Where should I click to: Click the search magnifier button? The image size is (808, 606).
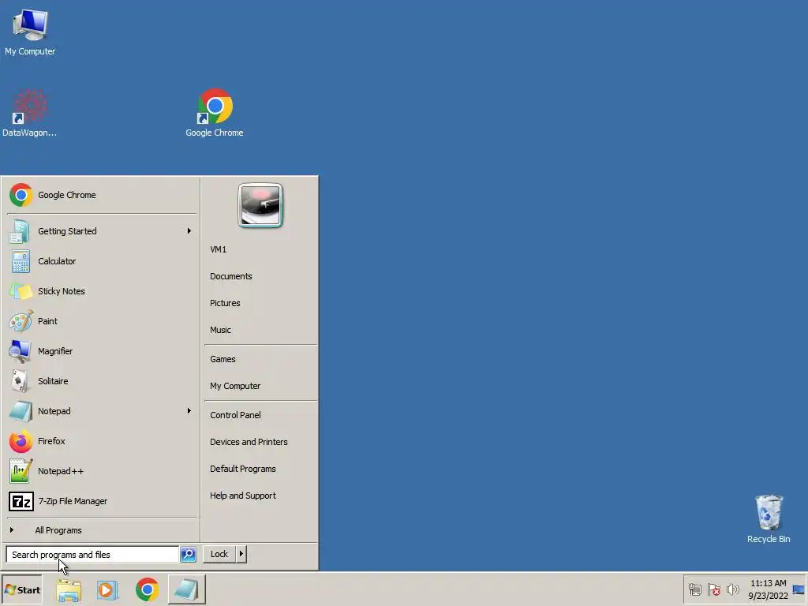point(188,555)
